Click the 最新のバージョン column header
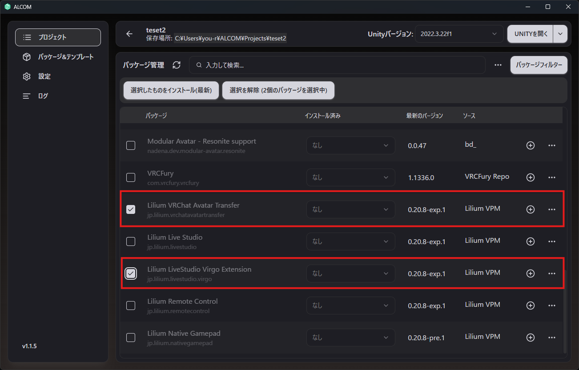The height and width of the screenshot is (370, 579). pyautogui.click(x=424, y=116)
